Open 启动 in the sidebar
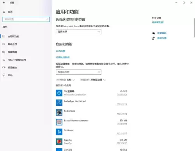Image resolution: width=195 pixels, height=151 pixels. (x=10, y=75)
